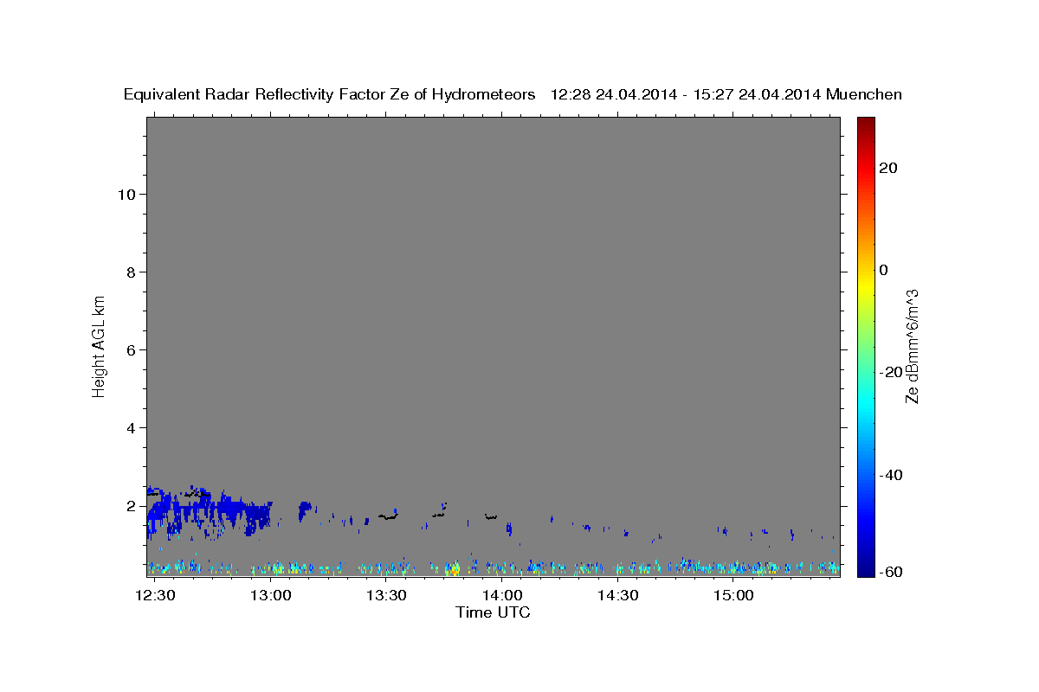
Task: Click the '15:00' time tick label
Action: 732,596
